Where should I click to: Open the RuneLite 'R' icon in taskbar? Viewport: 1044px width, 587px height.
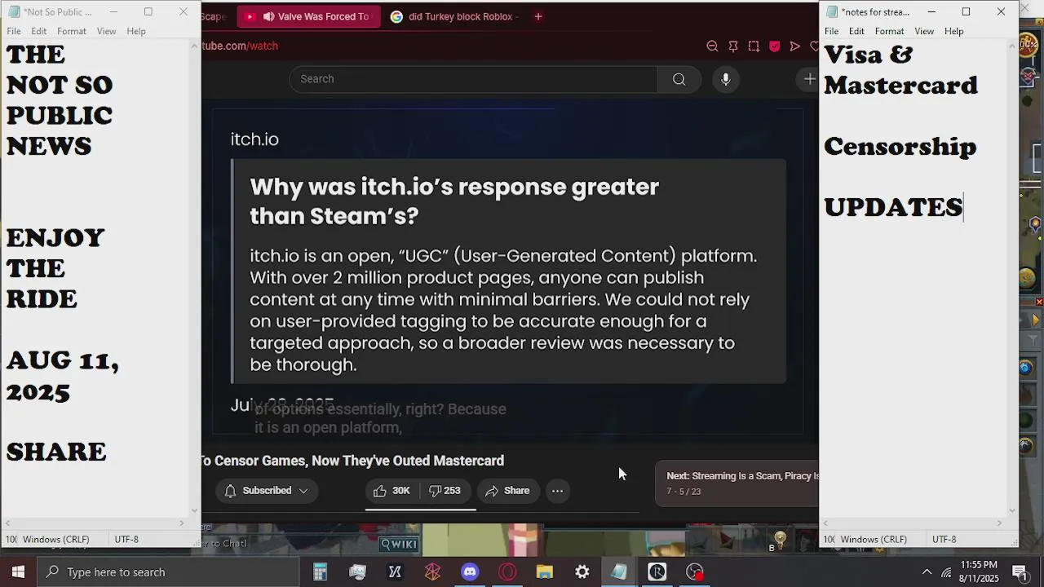click(657, 572)
